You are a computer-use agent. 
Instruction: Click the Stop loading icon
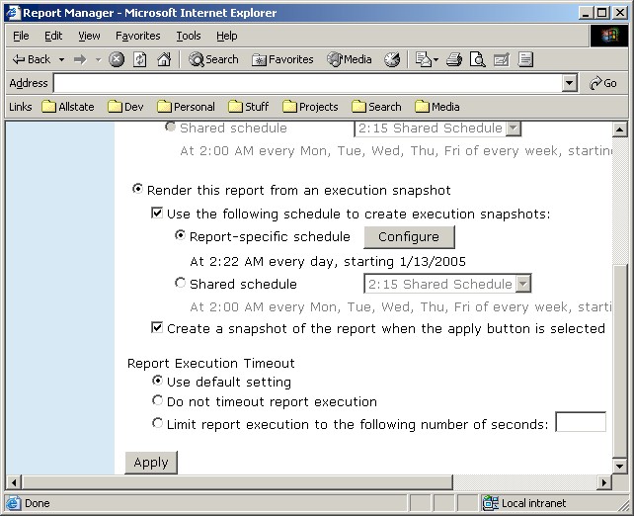[117, 59]
